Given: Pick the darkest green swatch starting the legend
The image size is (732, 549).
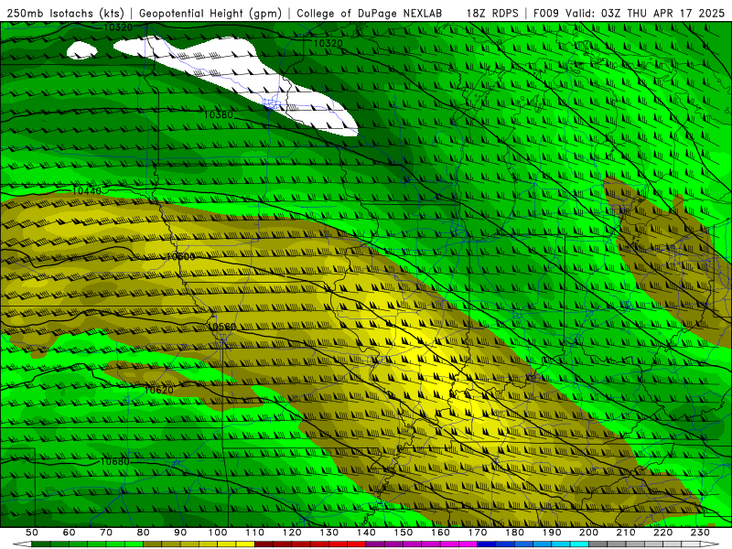Looking at the screenshot, I should coord(41,544).
